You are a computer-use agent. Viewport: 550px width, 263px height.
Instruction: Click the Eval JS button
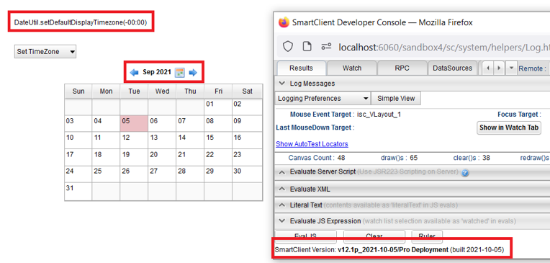pos(306,236)
